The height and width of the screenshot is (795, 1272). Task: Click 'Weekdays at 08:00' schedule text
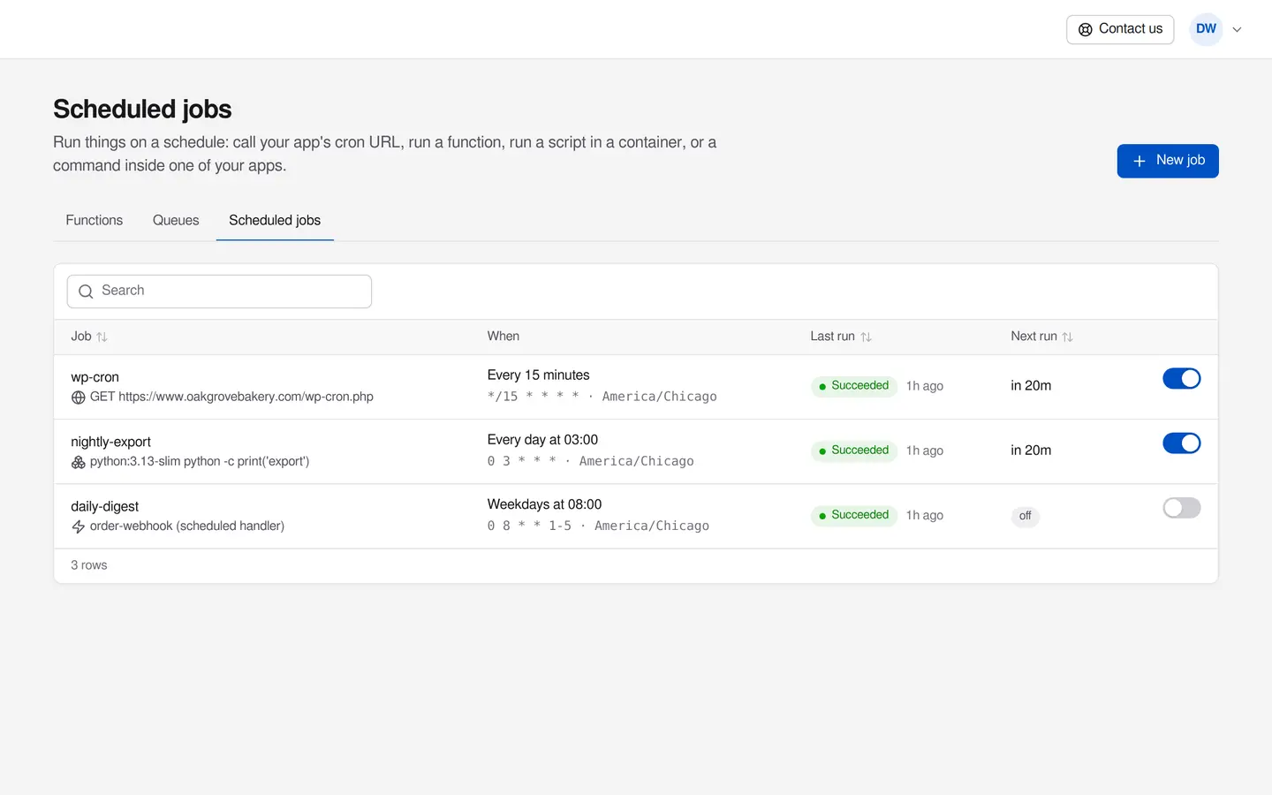[545, 504]
